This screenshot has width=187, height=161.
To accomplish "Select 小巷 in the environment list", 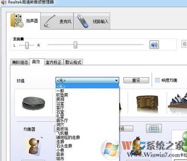I will click(x=87, y=150).
